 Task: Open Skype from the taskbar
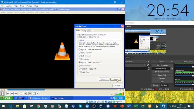coord(80,106)
